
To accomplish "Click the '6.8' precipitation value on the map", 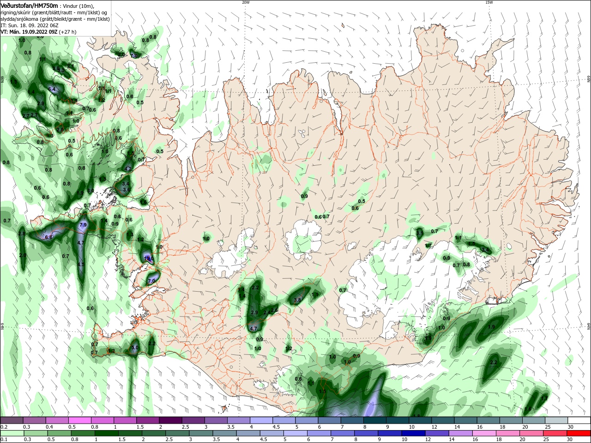I will tap(49, 237).
